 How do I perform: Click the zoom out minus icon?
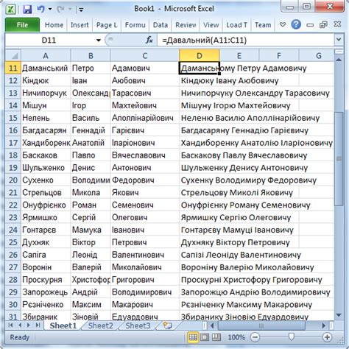click(255, 337)
